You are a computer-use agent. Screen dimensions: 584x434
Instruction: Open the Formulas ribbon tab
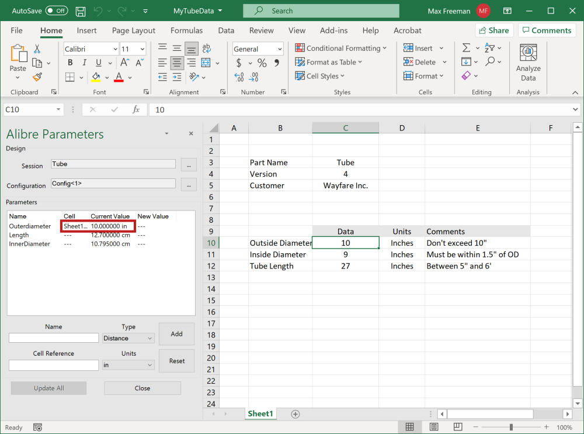click(x=186, y=30)
